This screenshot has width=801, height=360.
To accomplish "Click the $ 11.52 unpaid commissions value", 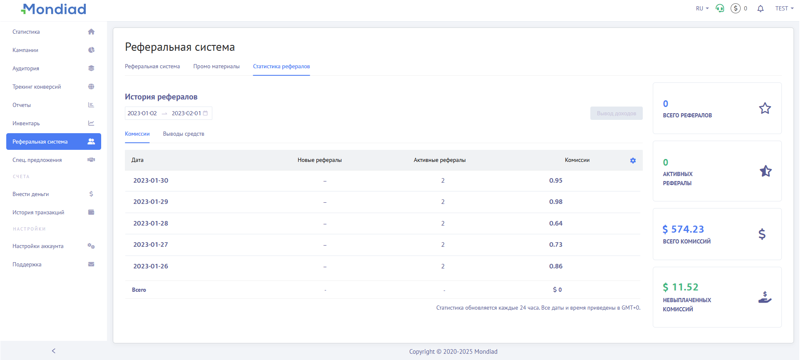I will click(x=681, y=287).
